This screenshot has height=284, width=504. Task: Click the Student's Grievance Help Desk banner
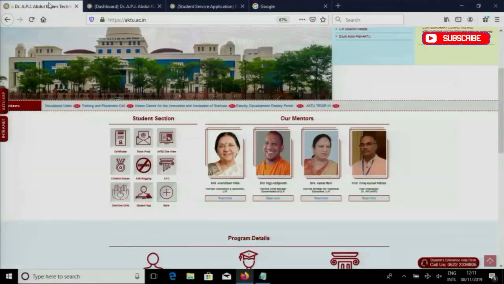pyautogui.click(x=448, y=262)
